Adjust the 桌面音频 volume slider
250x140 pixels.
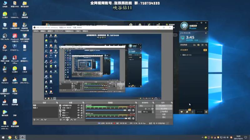click(106, 110)
